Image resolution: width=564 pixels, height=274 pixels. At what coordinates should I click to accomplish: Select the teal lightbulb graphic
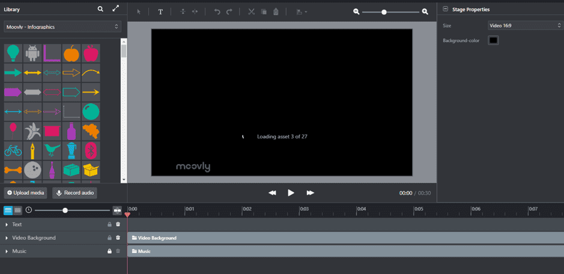point(13,53)
